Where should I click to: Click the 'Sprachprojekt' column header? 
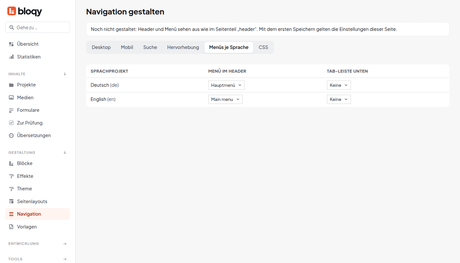click(109, 71)
